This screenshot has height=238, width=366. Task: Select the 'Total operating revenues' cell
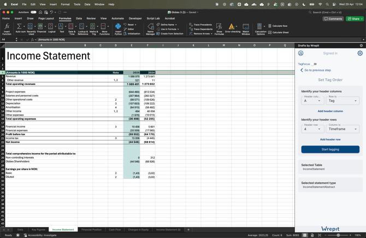coord(42,84)
